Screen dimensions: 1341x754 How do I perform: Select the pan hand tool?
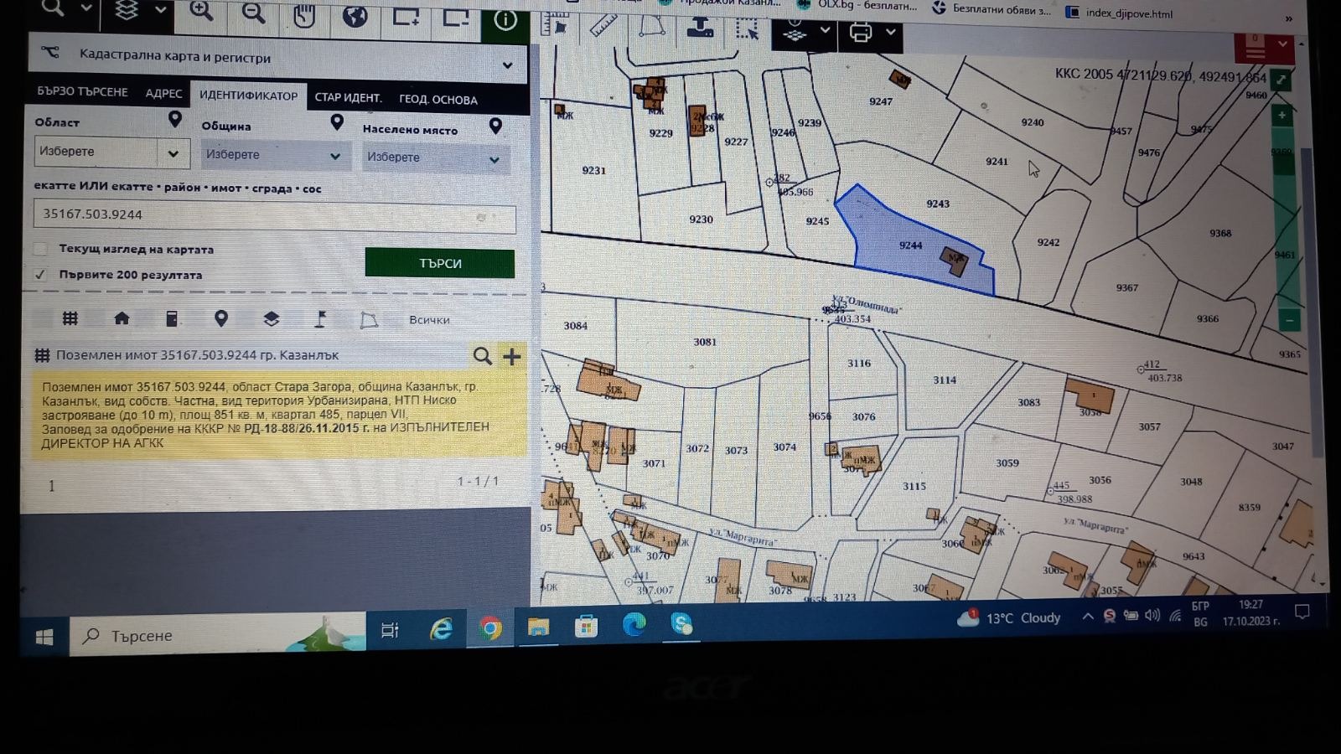tap(304, 15)
